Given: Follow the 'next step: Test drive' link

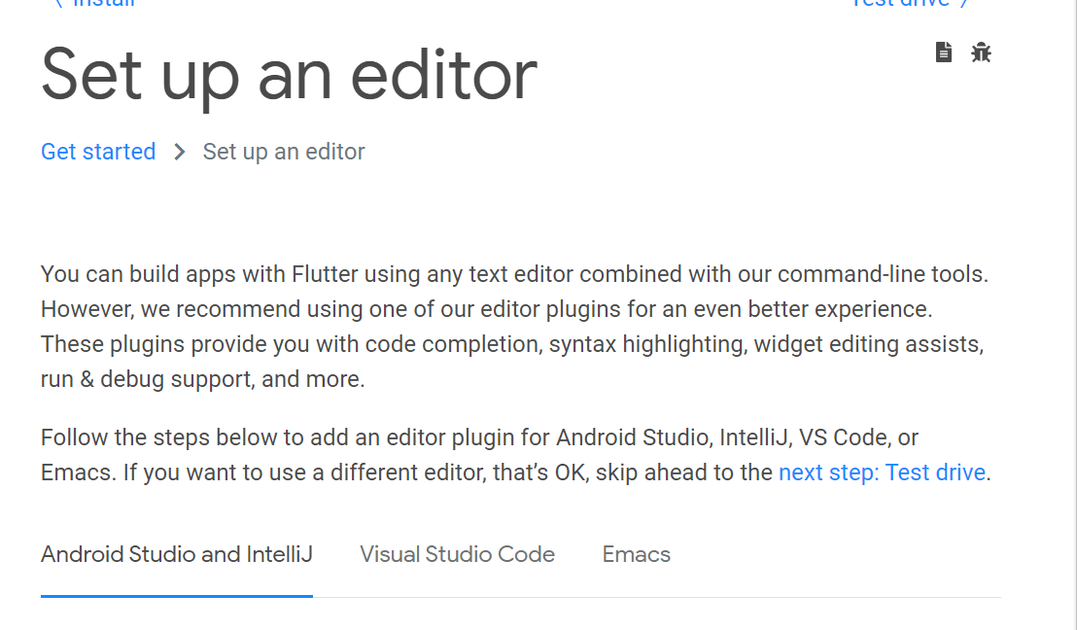Looking at the screenshot, I should pos(882,472).
